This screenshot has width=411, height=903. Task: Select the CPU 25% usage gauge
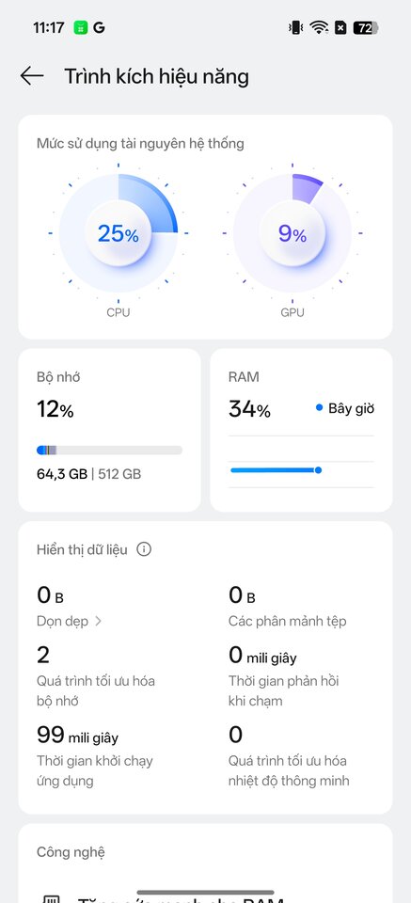(x=118, y=233)
